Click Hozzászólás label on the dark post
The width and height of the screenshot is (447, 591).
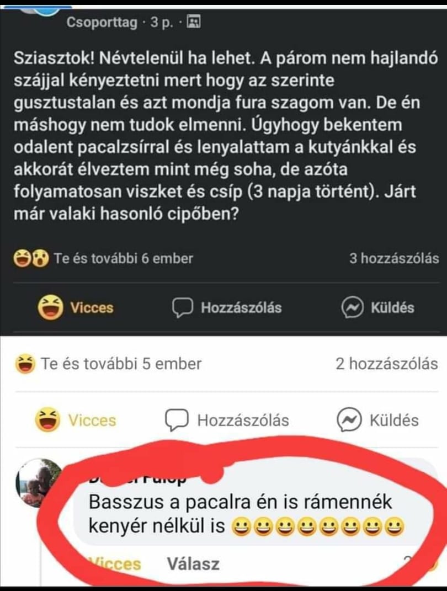click(x=241, y=308)
